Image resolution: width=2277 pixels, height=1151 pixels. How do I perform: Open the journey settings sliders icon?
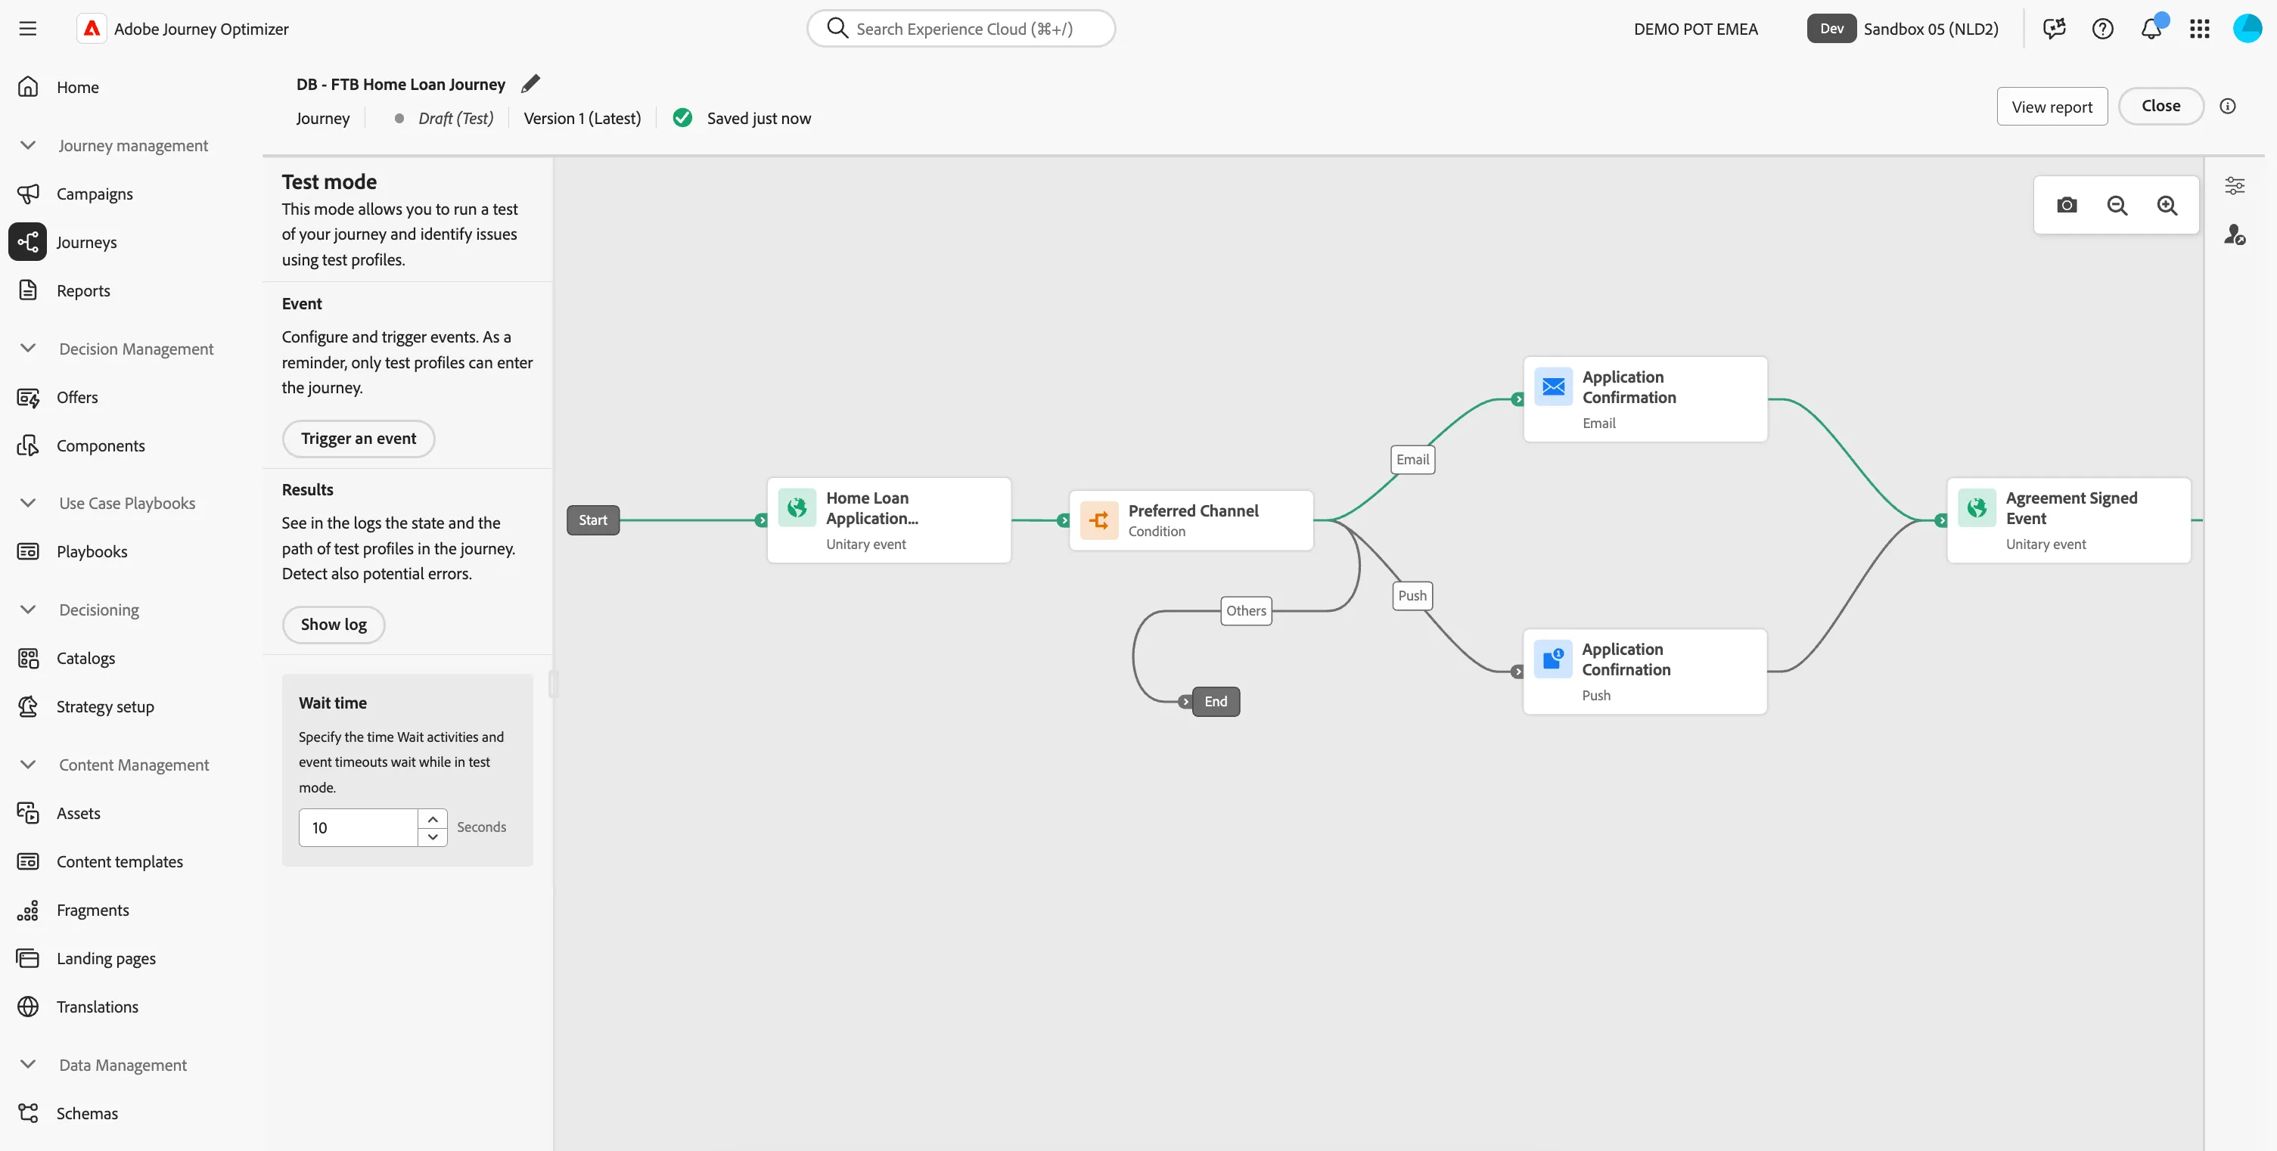pyautogui.click(x=2235, y=185)
